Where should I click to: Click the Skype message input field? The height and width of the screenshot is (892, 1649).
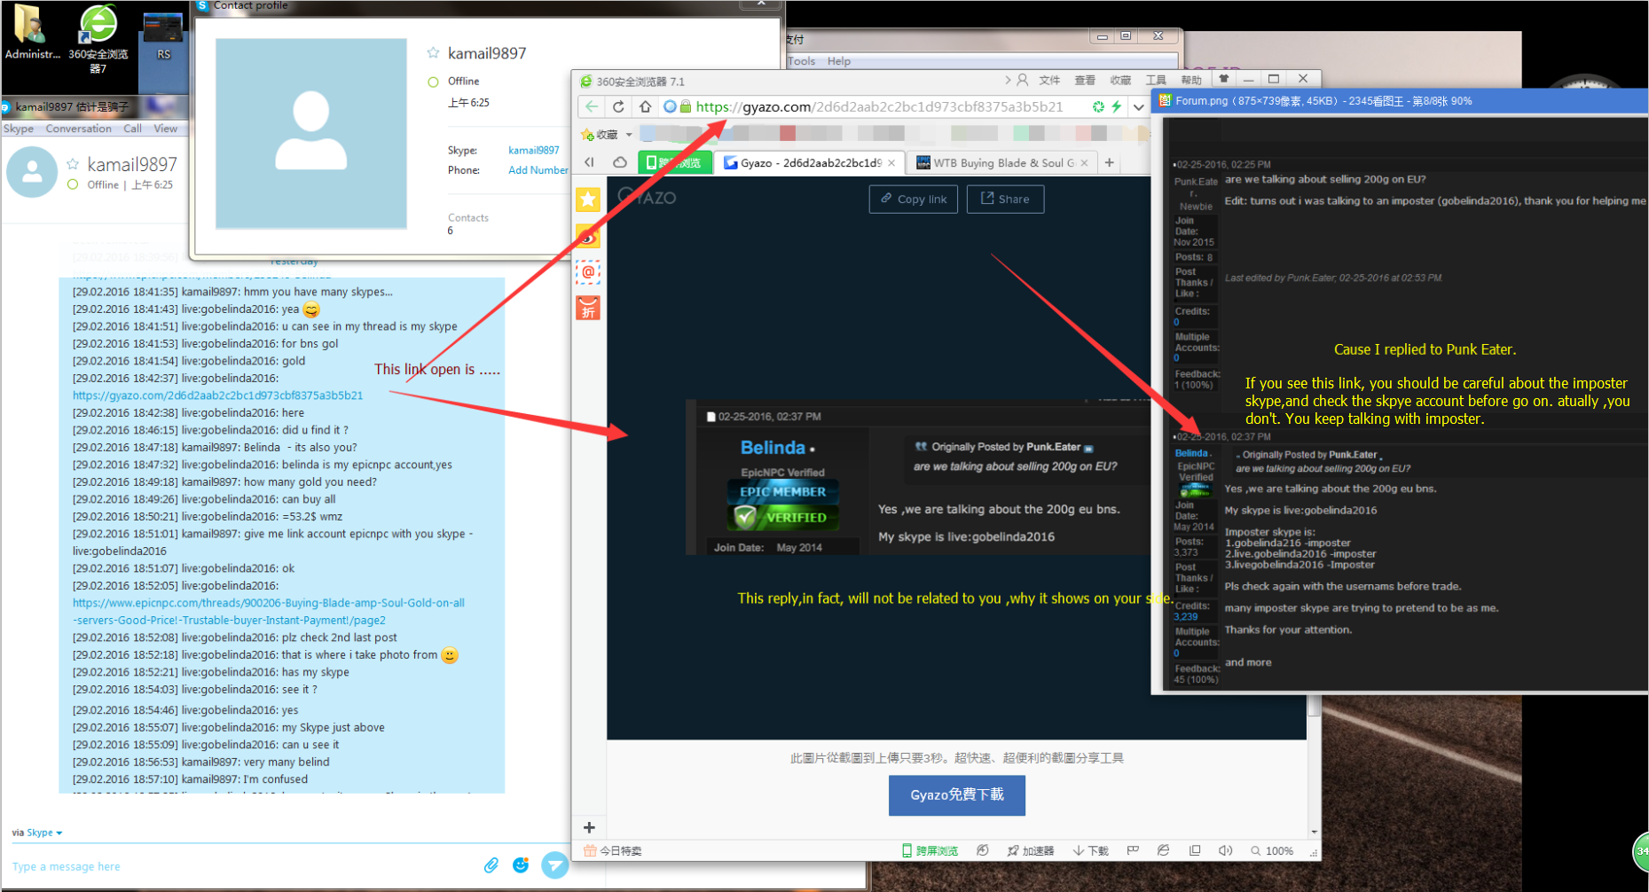pos(239,866)
